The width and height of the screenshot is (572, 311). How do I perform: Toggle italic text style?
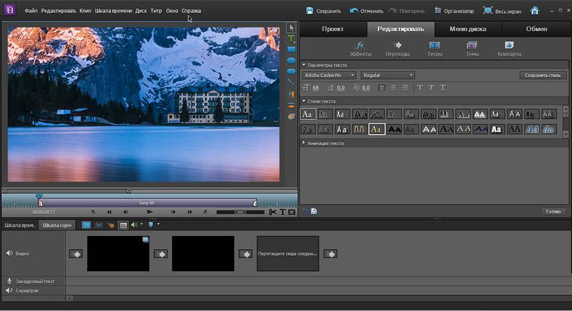pos(431,88)
